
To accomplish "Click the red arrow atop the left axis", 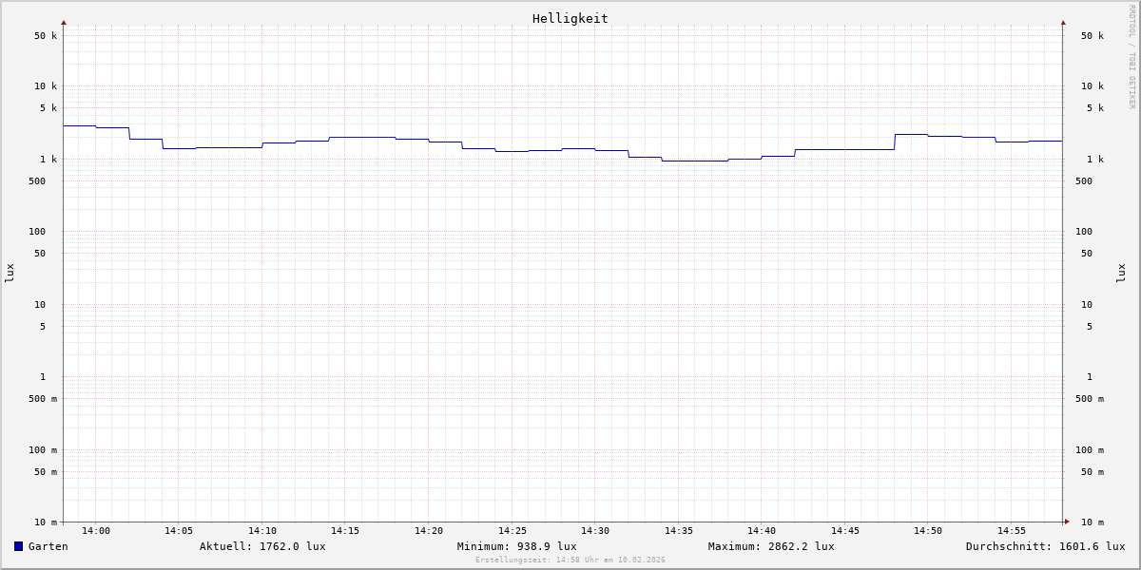I will coord(64,22).
